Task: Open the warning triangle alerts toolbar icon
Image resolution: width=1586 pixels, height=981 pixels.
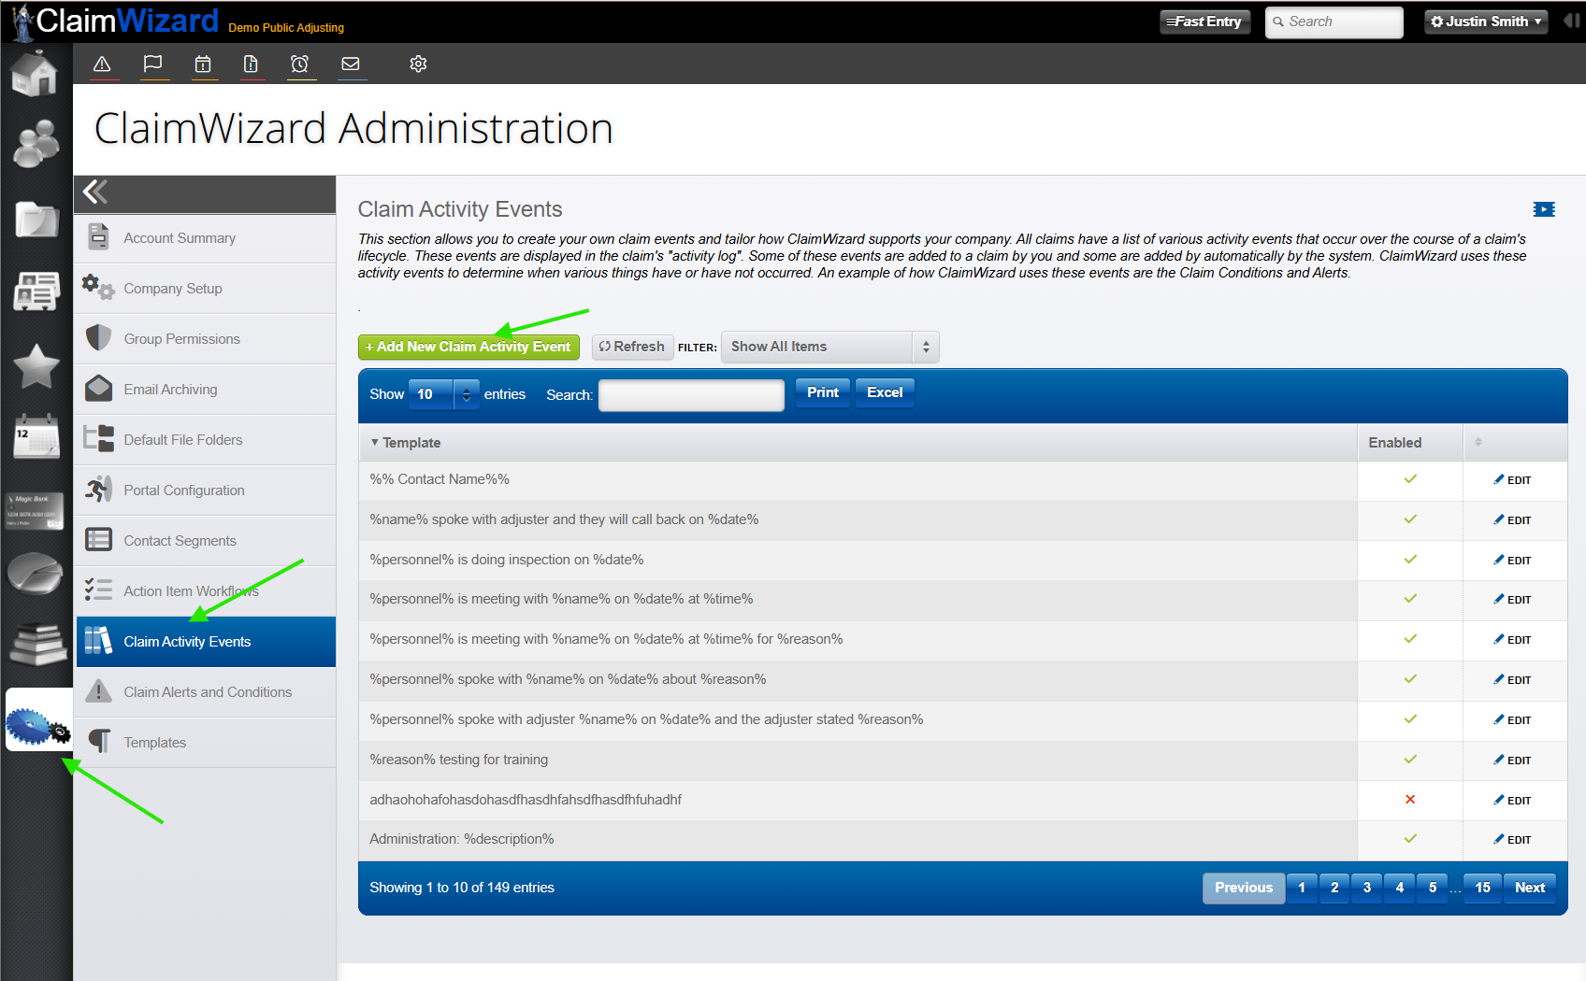Action: coord(102,64)
